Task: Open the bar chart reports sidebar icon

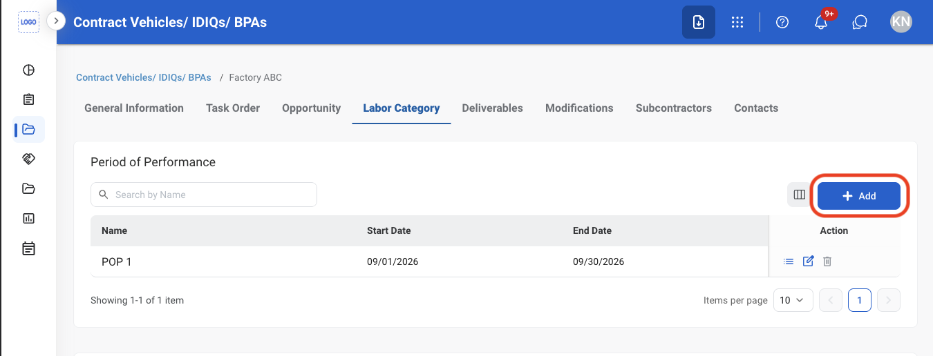Action: 28,218
